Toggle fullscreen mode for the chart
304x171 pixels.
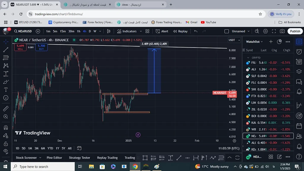pos(274,31)
